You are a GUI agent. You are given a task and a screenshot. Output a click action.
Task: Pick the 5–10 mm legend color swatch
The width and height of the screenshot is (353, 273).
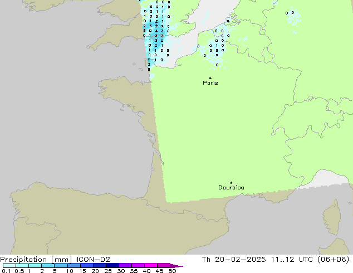point(61,266)
